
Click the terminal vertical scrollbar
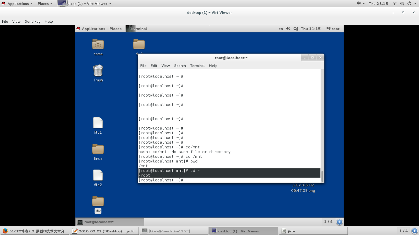click(x=322, y=176)
